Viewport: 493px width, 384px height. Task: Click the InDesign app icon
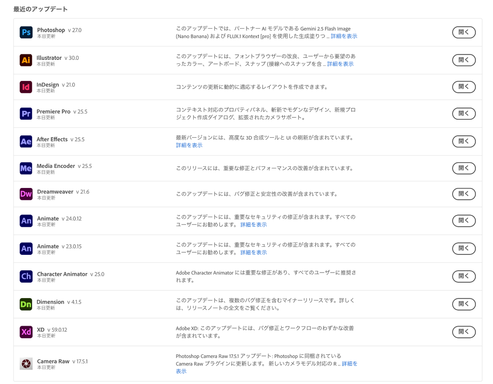point(26,87)
